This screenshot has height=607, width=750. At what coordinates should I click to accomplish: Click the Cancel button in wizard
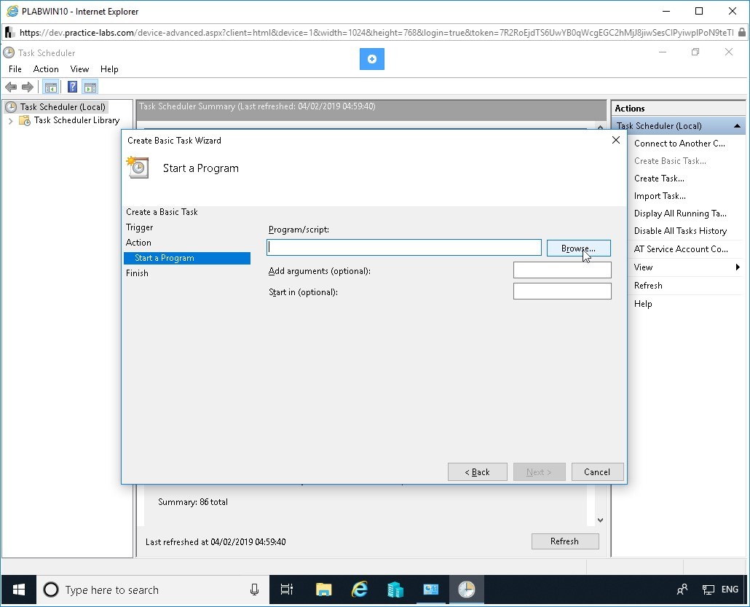[x=597, y=472]
